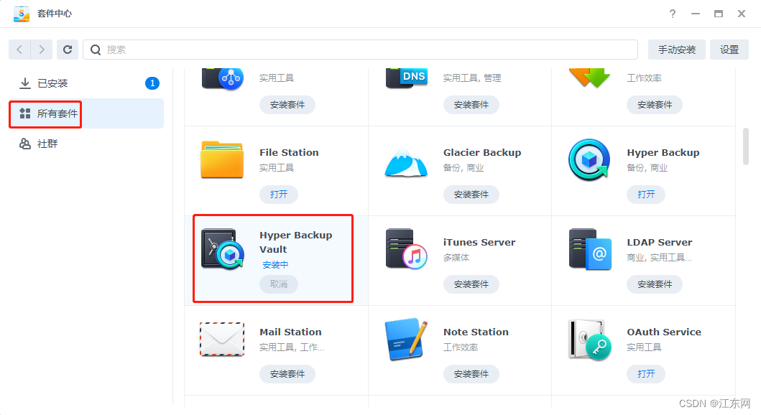
Task: Click the Mail Station envelope icon
Action: [222, 340]
